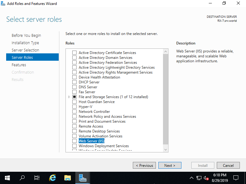Click the network icon in the system tray
Viewport: 246px width, 184px height.
coord(199,178)
